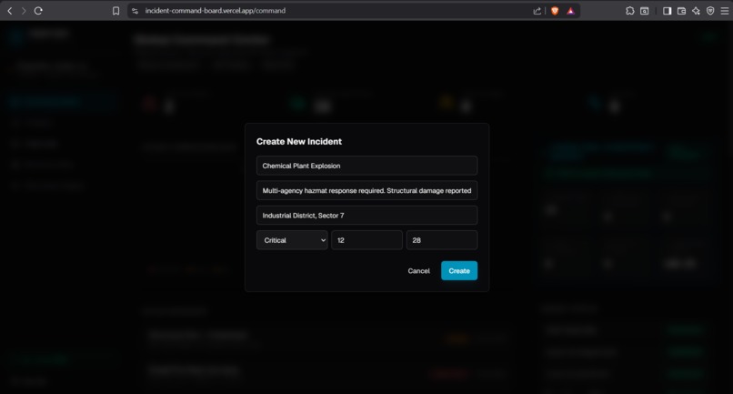Open the extensions puzzle icon

(x=630, y=11)
